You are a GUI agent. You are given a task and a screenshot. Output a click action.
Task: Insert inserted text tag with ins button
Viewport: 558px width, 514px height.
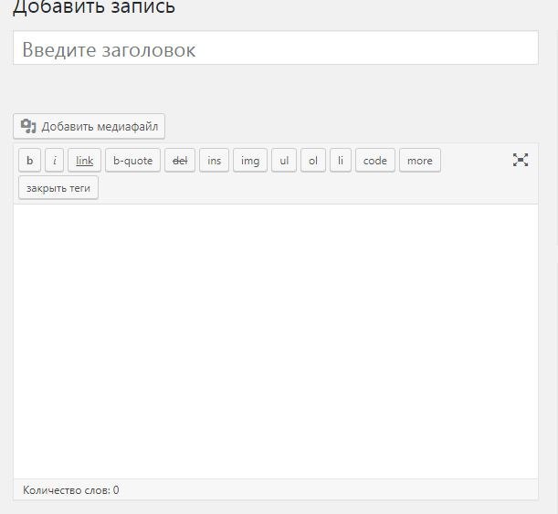(214, 161)
